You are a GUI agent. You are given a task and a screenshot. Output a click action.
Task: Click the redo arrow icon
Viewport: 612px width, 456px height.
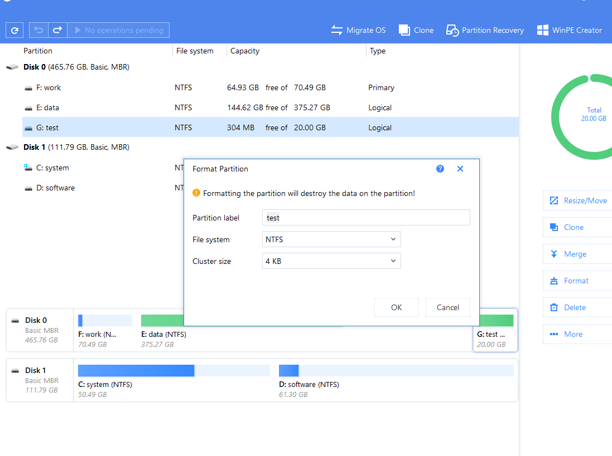[58, 30]
